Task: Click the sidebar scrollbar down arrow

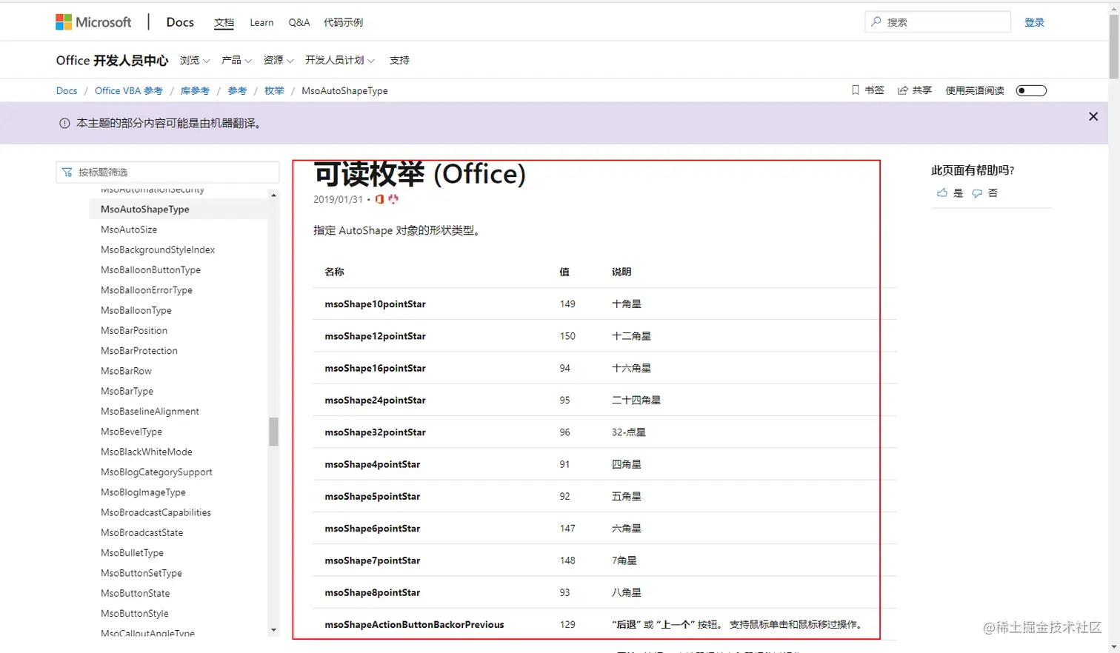Action: pos(273,630)
